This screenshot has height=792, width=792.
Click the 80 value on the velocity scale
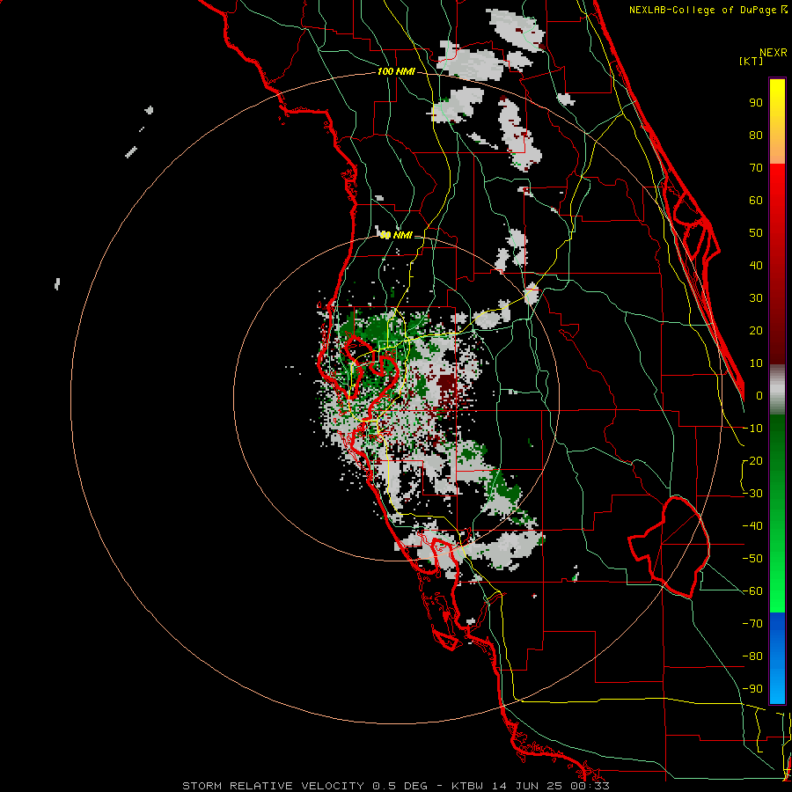(756, 136)
